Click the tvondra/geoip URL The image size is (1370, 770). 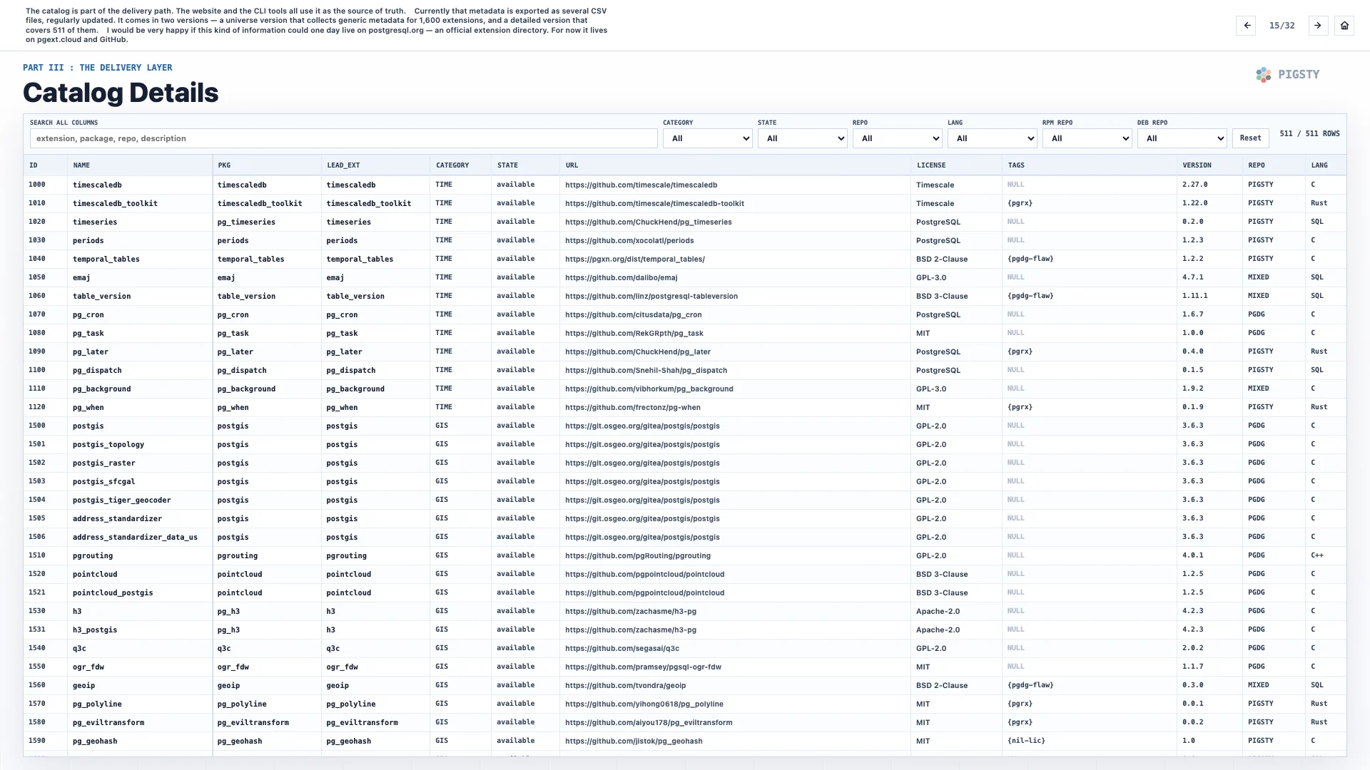click(626, 685)
